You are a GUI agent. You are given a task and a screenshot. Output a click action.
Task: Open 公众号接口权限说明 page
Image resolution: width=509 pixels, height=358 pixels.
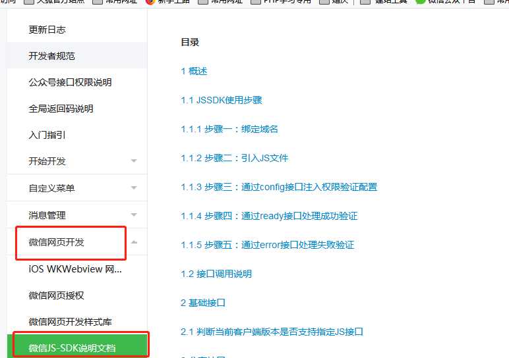(70, 82)
